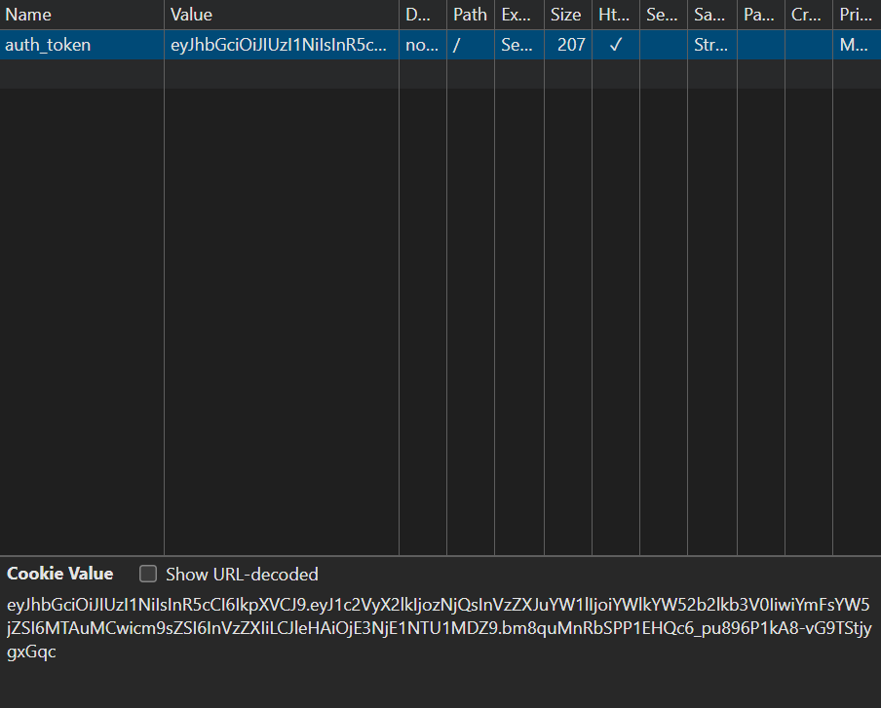Viewport: 881px width, 708px height.
Task: Click the truncated Domain column header
Action: tap(421, 15)
